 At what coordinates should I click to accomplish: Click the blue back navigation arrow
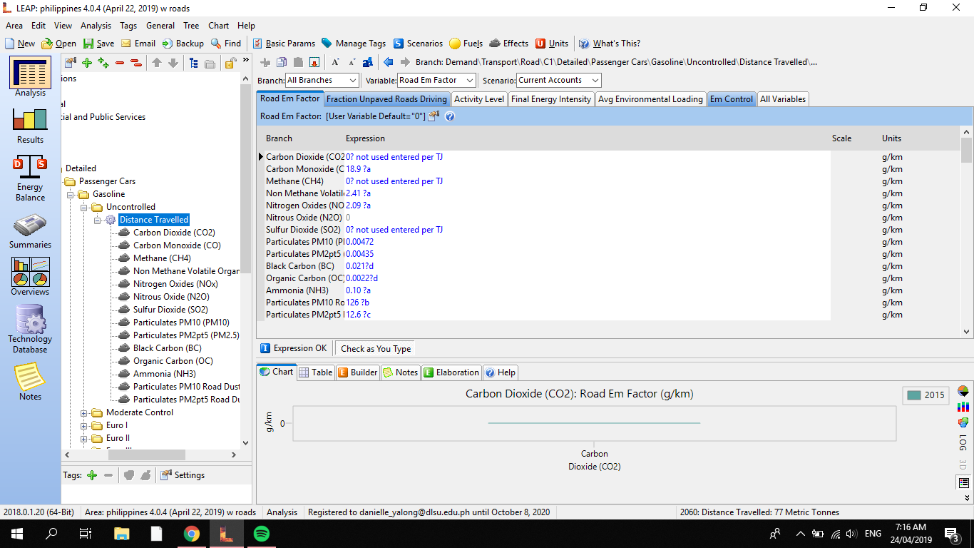(388, 62)
